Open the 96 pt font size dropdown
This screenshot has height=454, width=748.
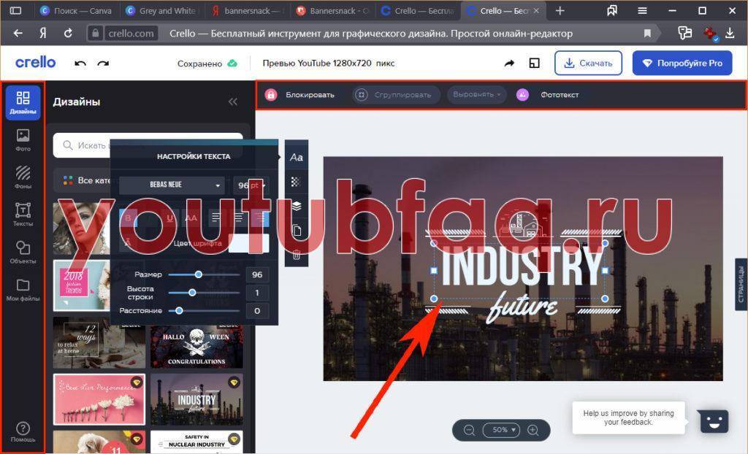click(x=251, y=185)
